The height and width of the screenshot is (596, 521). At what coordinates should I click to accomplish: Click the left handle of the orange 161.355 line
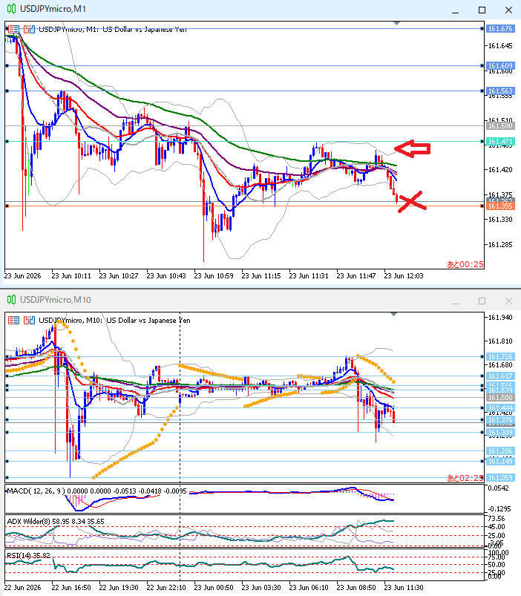[7, 206]
